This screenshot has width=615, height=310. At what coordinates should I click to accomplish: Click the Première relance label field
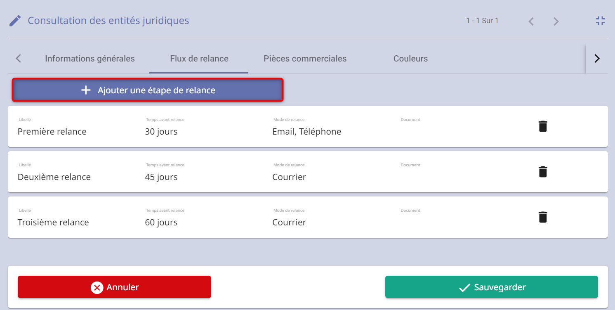click(x=52, y=132)
